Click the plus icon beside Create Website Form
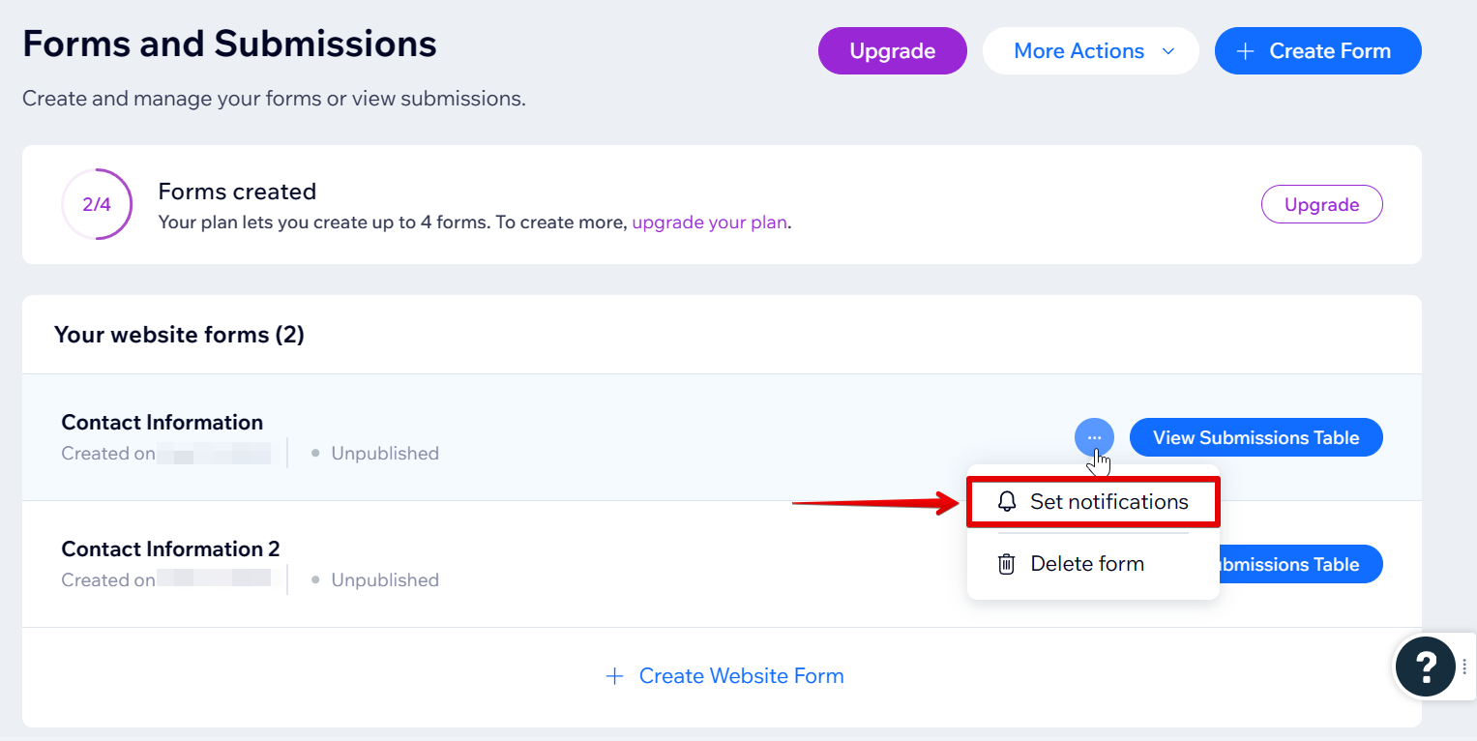1477x741 pixels. [614, 676]
